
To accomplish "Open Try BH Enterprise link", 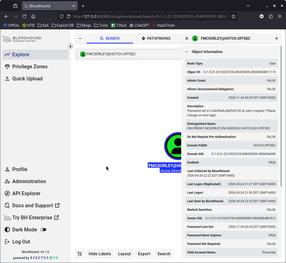I will click(x=35, y=218).
